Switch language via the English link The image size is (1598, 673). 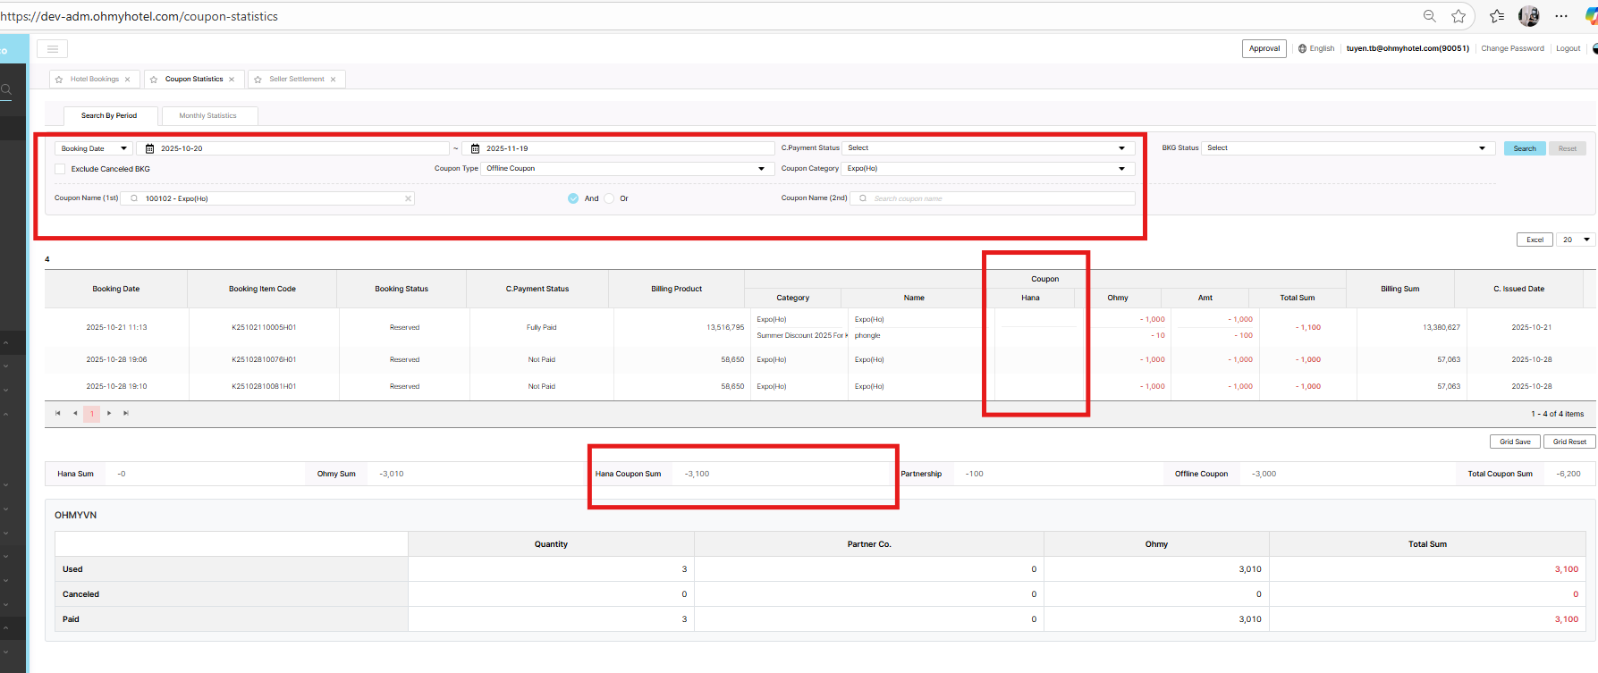(x=1322, y=48)
